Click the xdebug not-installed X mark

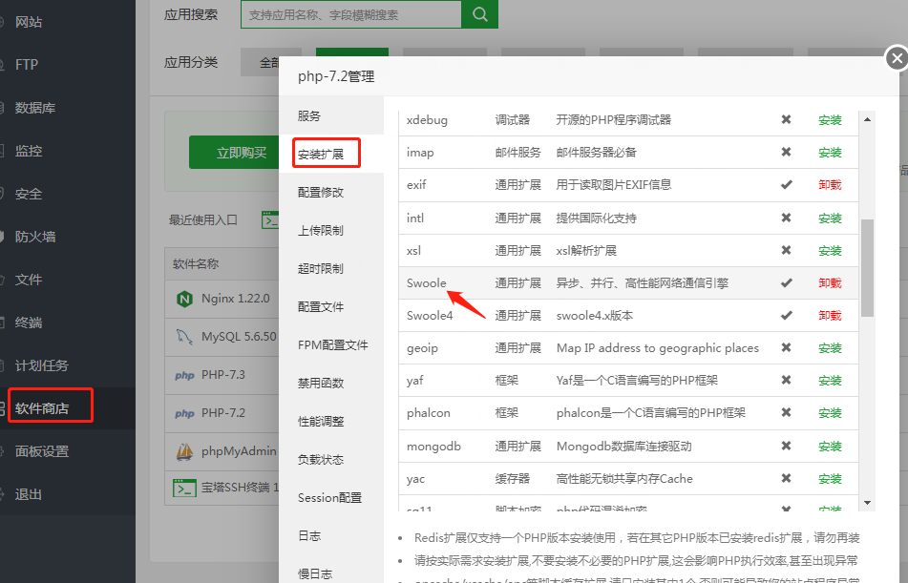786,119
